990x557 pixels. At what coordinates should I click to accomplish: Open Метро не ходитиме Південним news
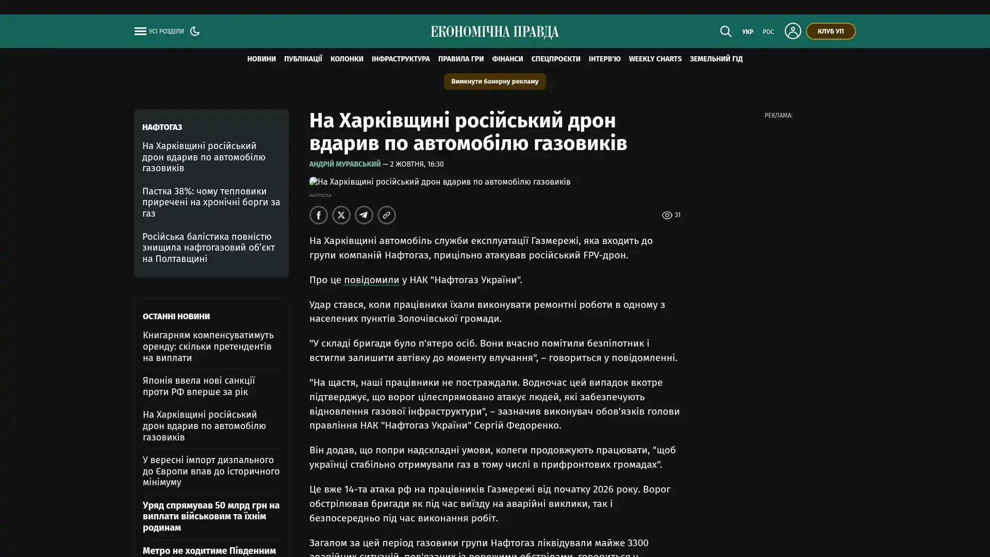(x=209, y=551)
